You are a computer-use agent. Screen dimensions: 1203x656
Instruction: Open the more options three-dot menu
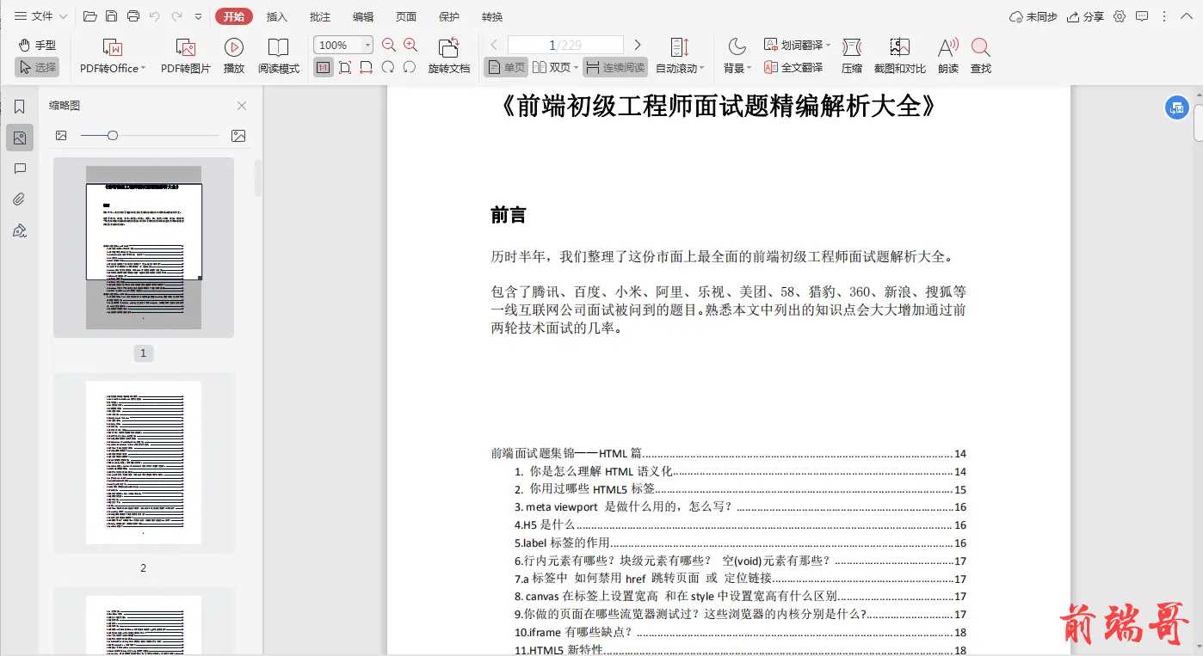(1164, 16)
